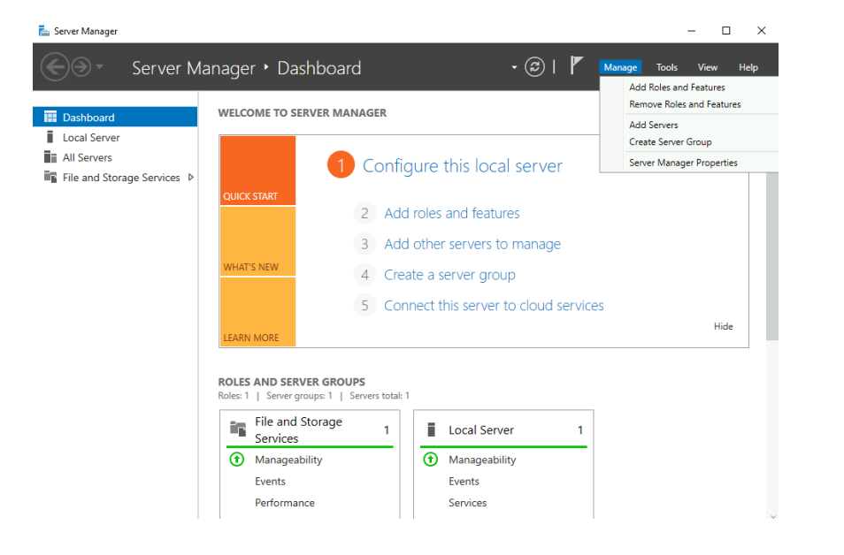
Task: Click the Add roles and features link
Action: pos(451,212)
